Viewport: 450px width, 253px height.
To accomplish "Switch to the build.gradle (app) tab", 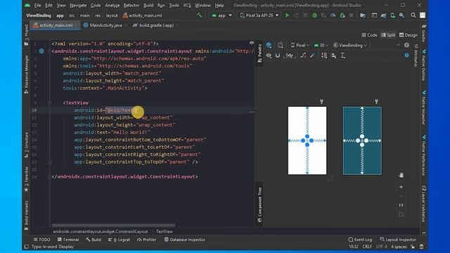I will (156, 25).
